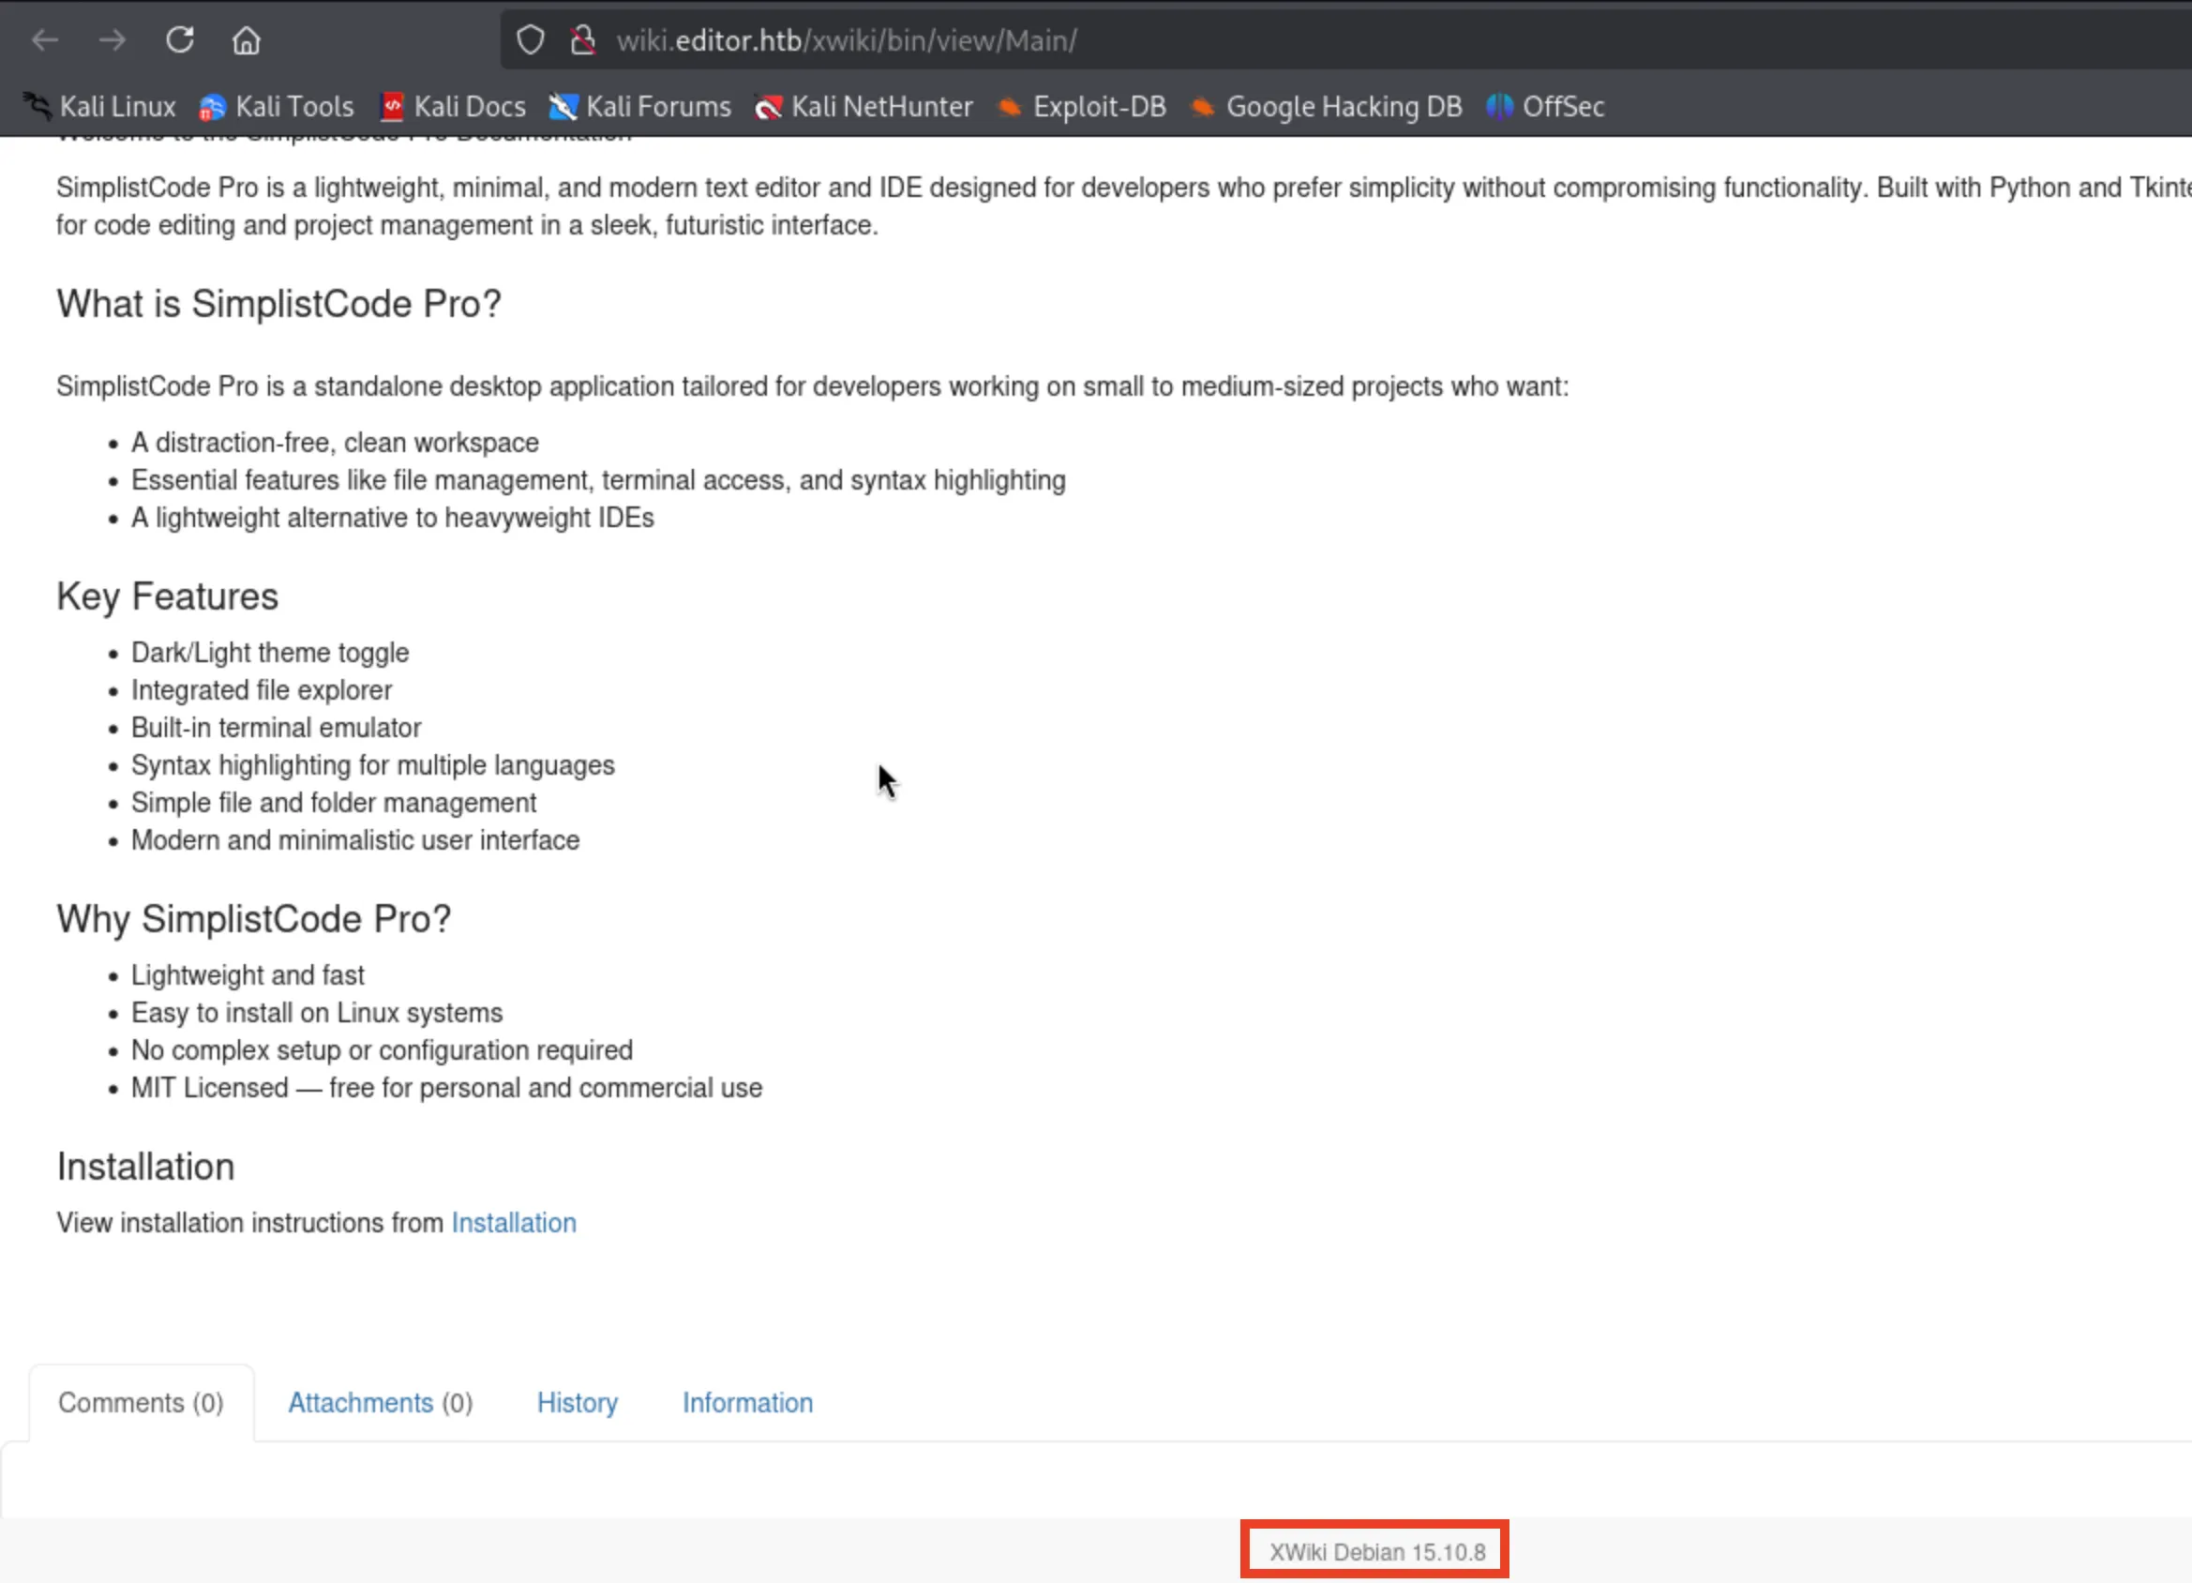
Task: Open the OffSec bookmark
Action: 1545,106
